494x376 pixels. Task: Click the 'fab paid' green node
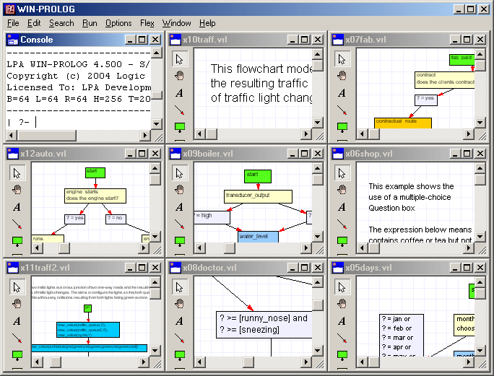pyautogui.click(x=462, y=60)
